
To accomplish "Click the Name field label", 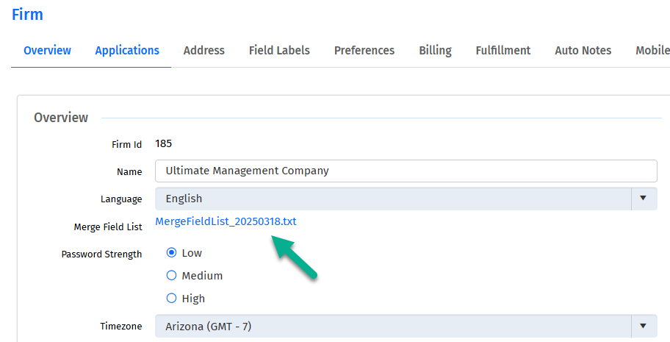I will click(129, 171).
